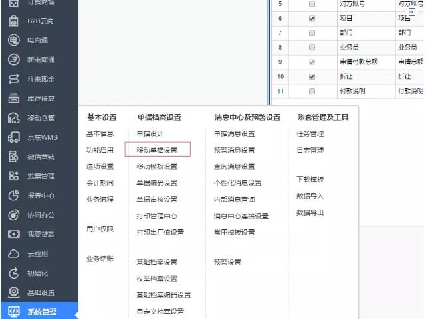Open 用户权限 settings

point(100,229)
